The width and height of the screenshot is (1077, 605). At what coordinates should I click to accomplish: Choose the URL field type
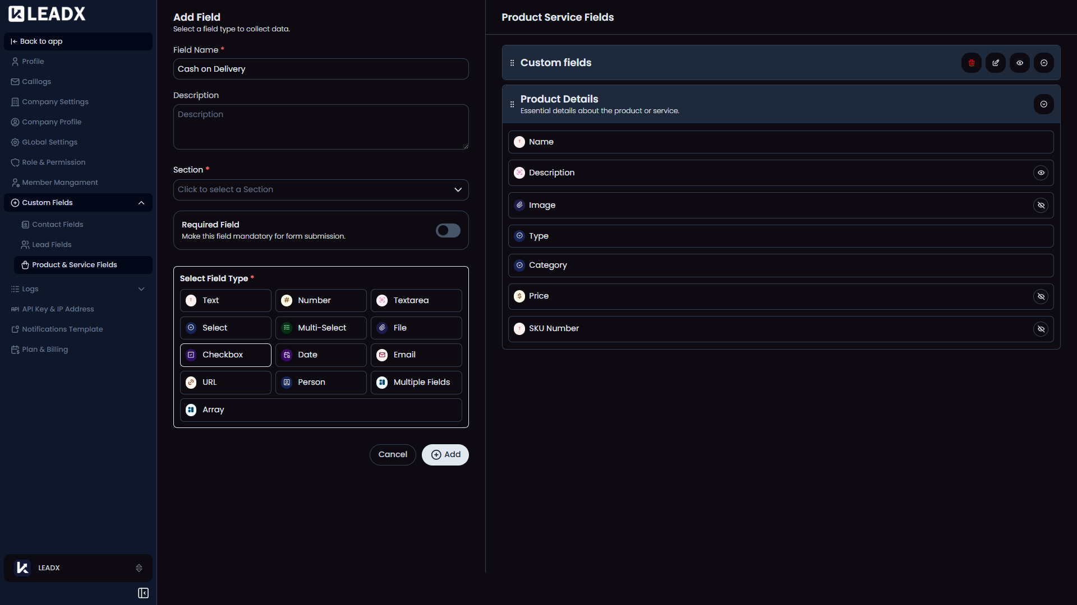pyautogui.click(x=225, y=382)
